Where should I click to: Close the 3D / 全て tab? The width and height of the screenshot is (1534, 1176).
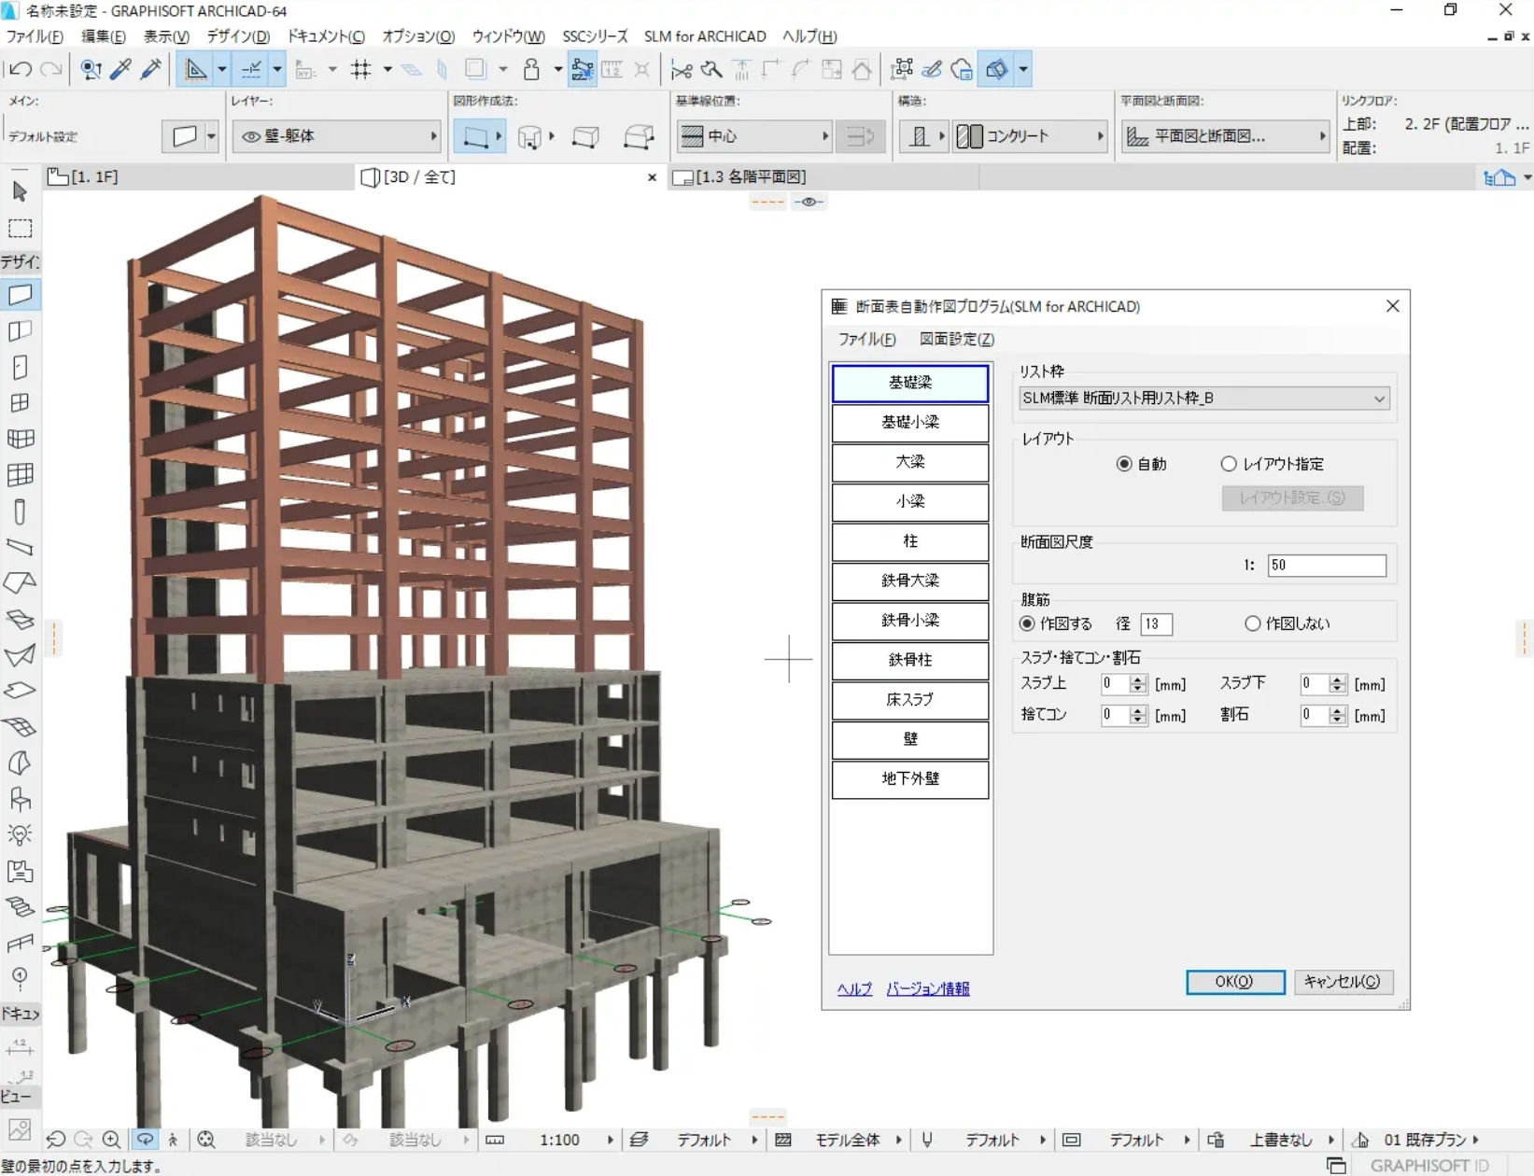[652, 177]
